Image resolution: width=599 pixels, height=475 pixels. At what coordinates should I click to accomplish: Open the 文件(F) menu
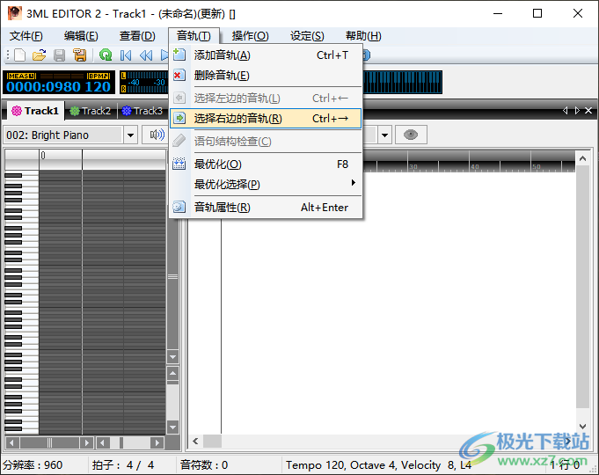[x=26, y=36]
